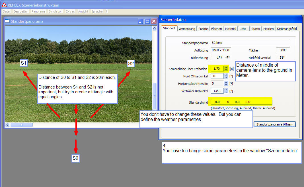304x187 pixels.
Task: Click the Kamerahöhe über Erdboden label
Action: pyautogui.click(x=188, y=69)
